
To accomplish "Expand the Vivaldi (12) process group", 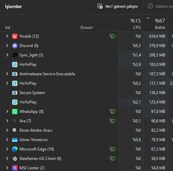I will click(x=7, y=36).
